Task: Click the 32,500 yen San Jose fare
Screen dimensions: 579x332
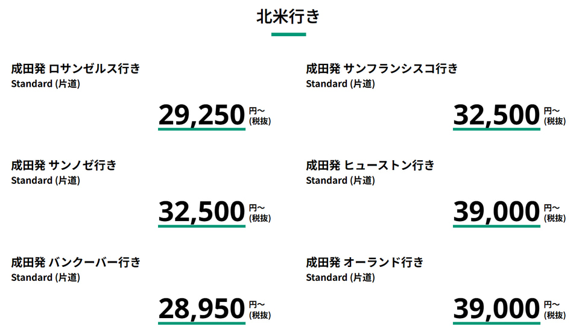Action: tap(201, 212)
